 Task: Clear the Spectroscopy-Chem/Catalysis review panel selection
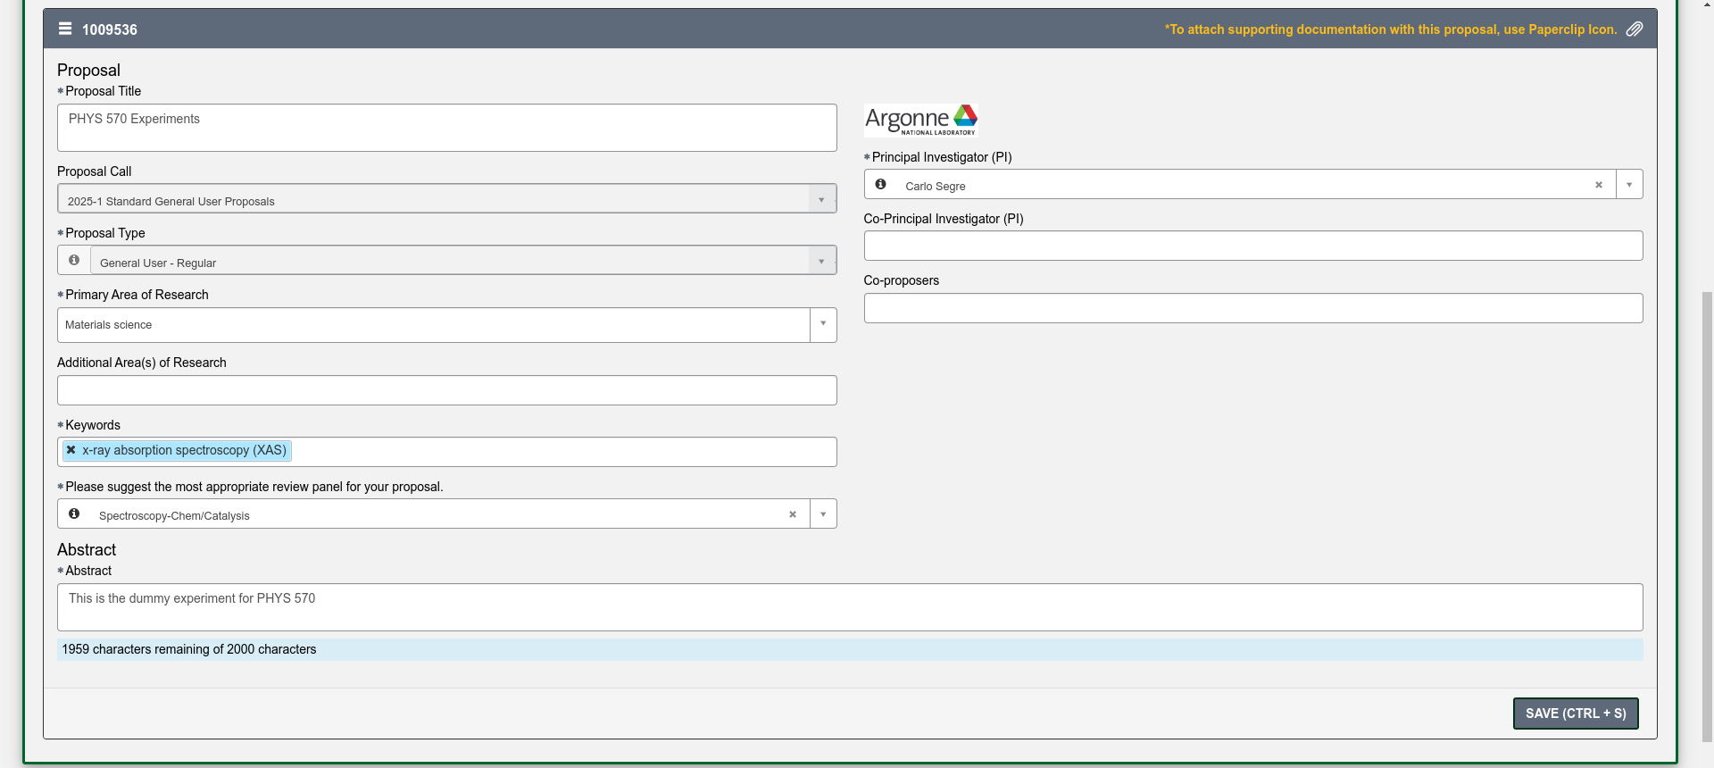792,514
